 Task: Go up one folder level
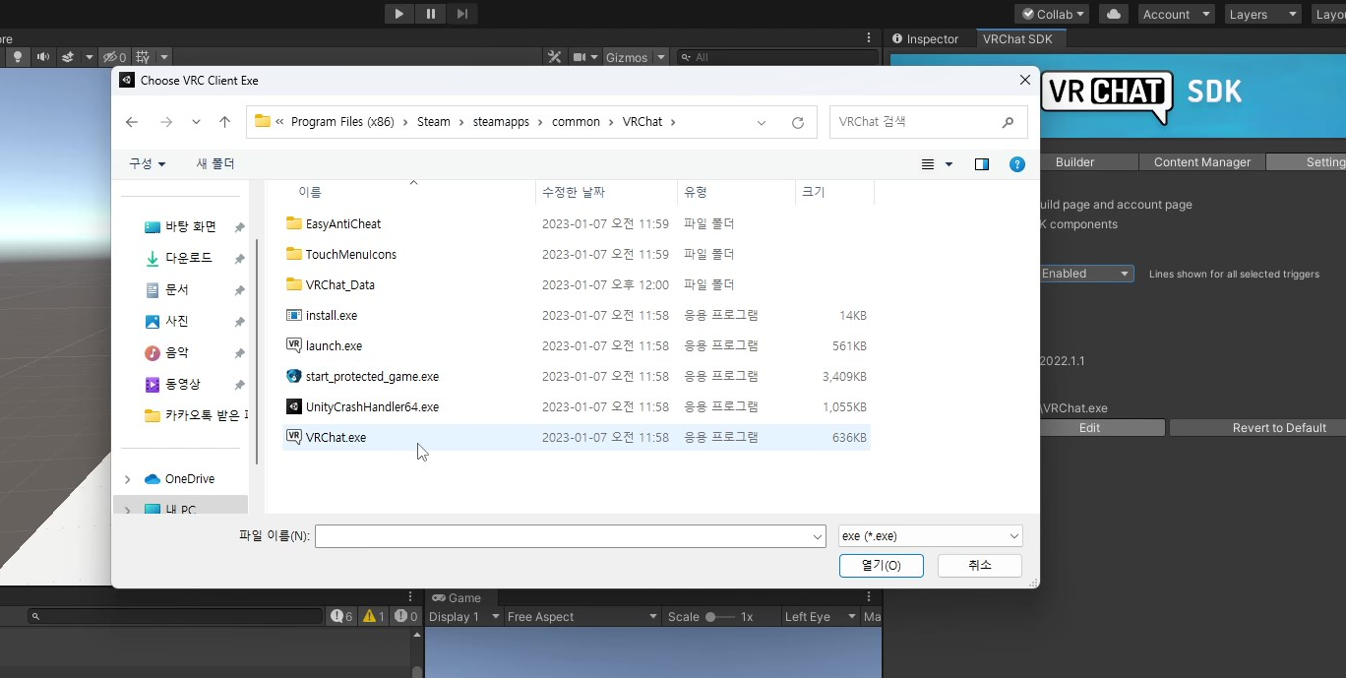[x=224, y=122]
